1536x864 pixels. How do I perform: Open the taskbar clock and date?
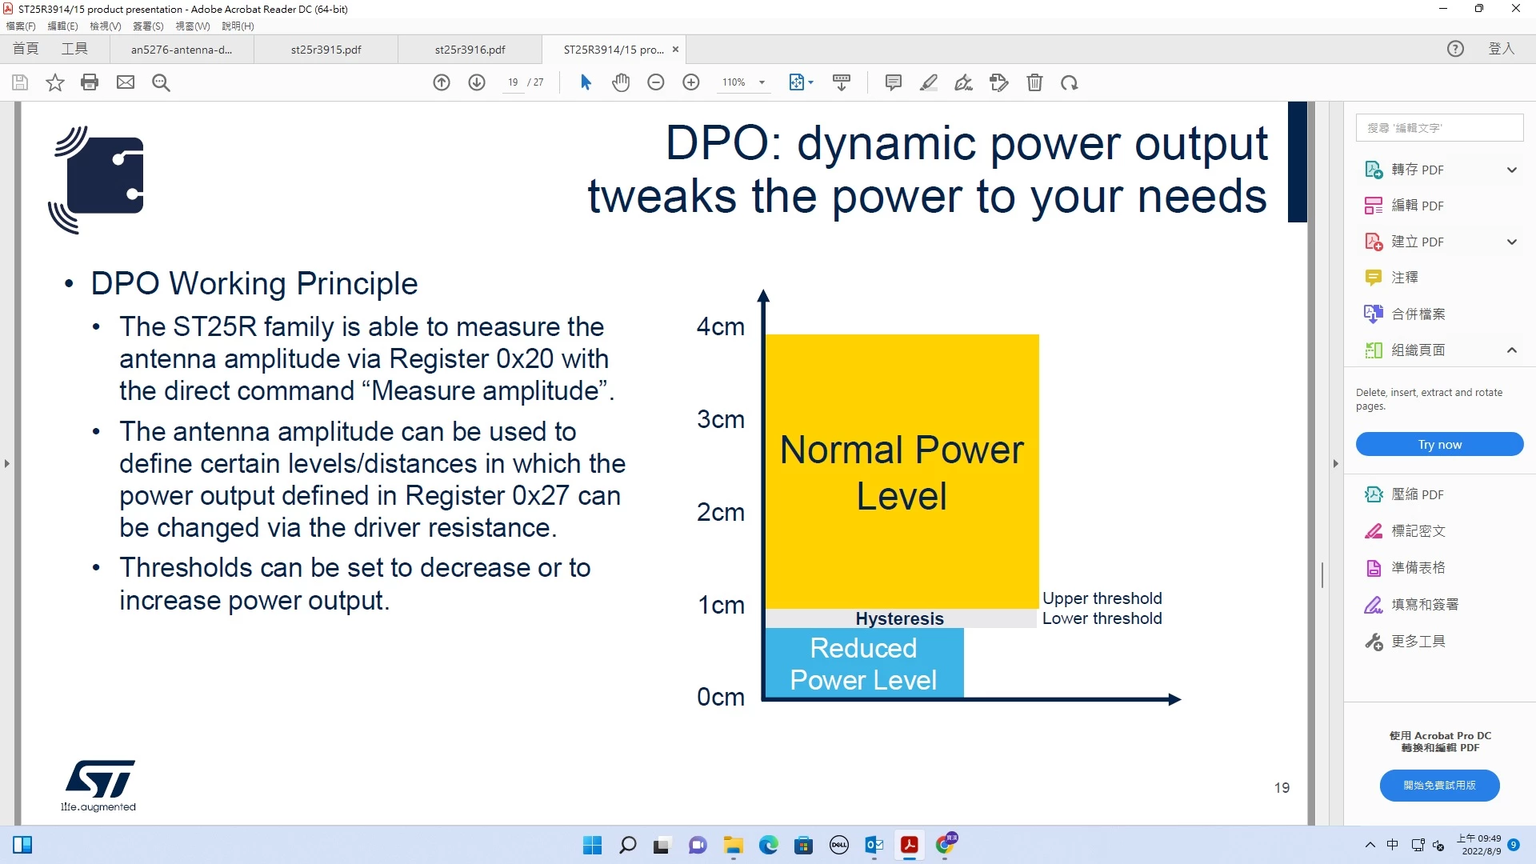[1478, 845]
